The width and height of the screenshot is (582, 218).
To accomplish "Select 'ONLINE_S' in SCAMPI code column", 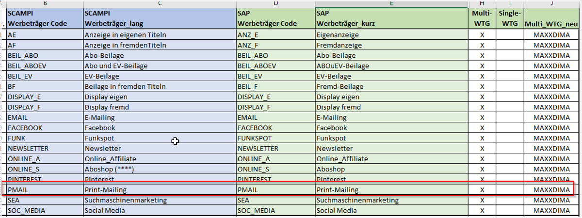I will point(45,169).
